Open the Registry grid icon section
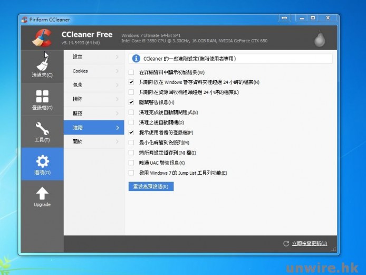366x275 pixels. click(42, 99)
